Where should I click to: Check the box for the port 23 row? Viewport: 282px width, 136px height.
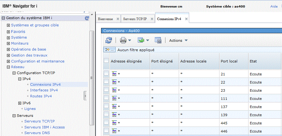pyautogui.click(x=106, y=90)
